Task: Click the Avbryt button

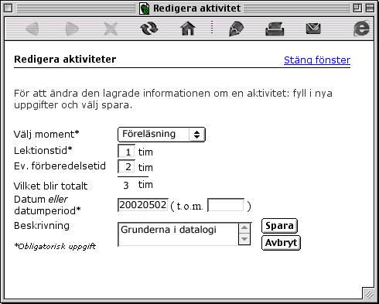Action: click(x=281, y=243)
